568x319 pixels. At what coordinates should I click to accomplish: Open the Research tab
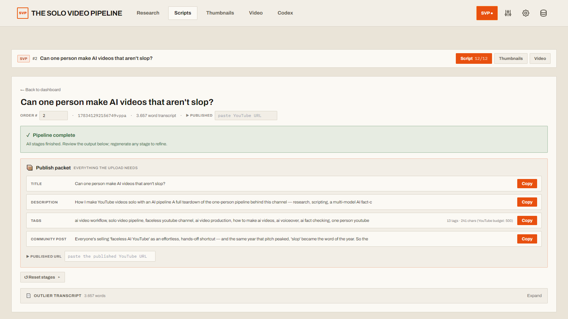[x=148, y=13]
